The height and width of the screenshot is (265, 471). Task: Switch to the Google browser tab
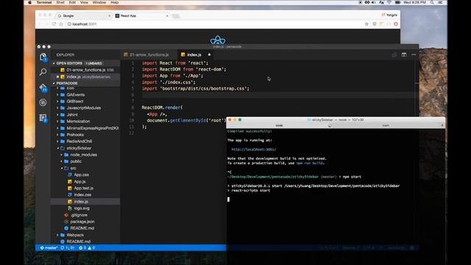tap(83, 15)
